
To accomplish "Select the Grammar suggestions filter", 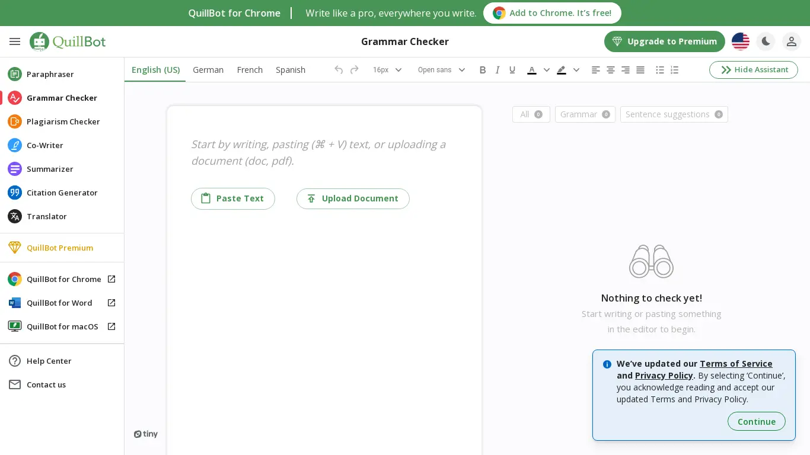I will click(x=585, y=114).
